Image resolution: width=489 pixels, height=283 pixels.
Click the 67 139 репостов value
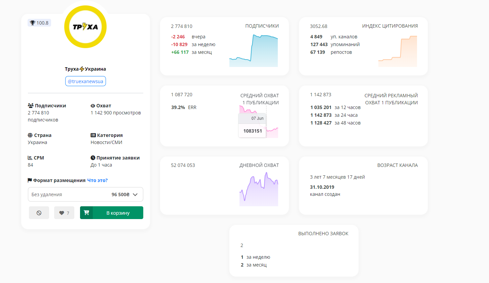(x=317, y=52)
